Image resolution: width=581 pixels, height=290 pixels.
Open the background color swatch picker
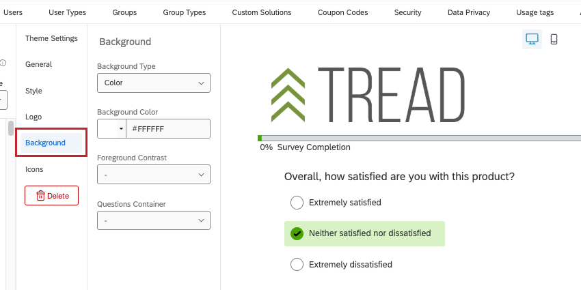coord(111,128)
